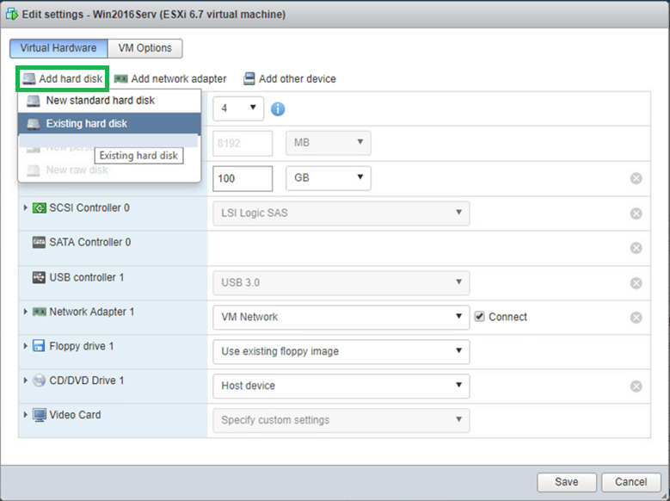Remove USB controller 1

click(x=636, y=283)
